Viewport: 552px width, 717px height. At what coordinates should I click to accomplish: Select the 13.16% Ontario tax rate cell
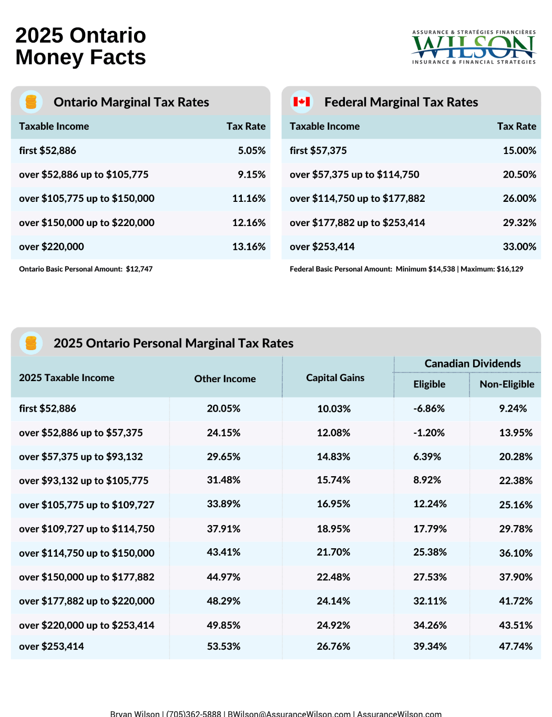[249, 247]
